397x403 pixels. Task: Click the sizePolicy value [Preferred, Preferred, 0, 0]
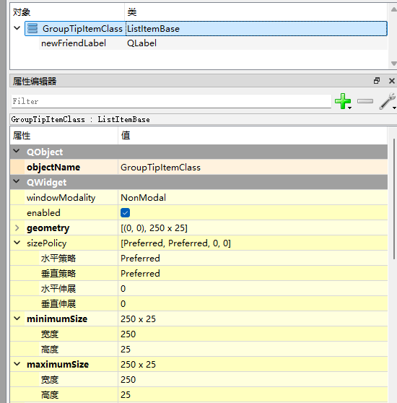175,243
